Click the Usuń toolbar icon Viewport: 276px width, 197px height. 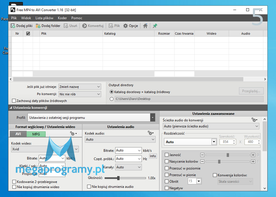(x=66, y=26)
